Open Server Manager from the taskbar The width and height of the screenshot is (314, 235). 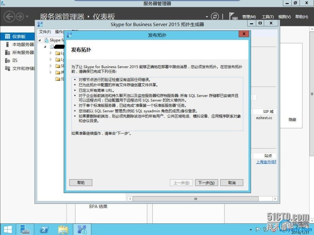(x=25, y=230)
